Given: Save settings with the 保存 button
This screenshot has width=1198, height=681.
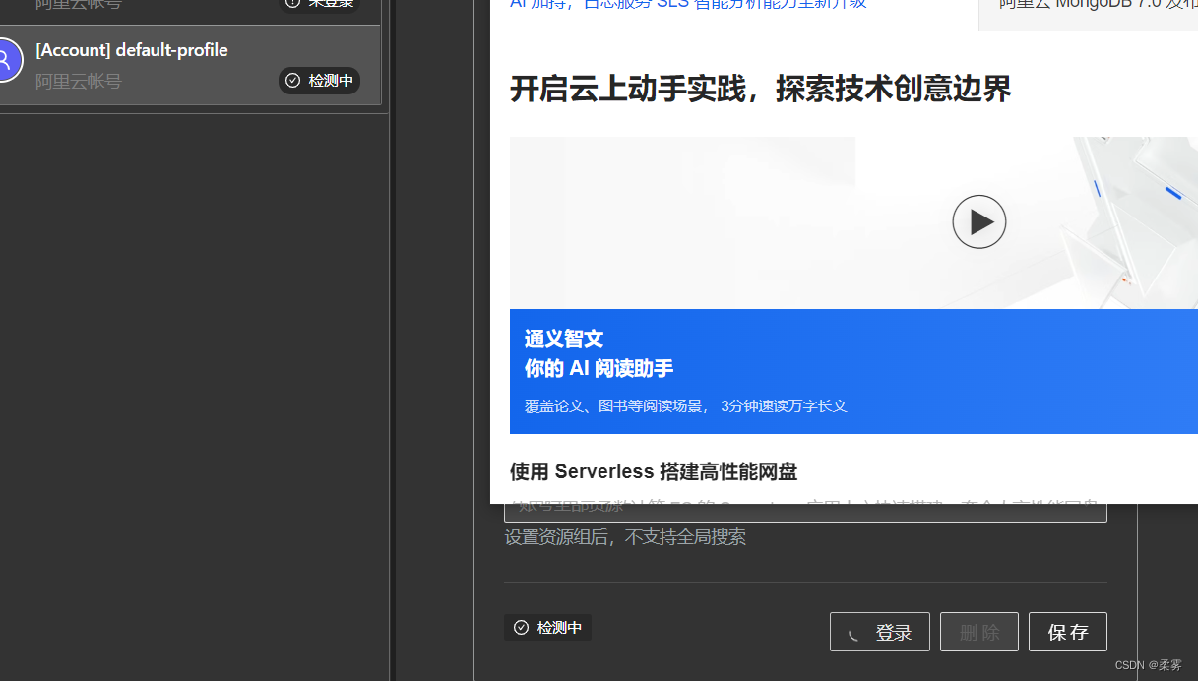Looking at the screenshot, I should pos(1068,632).
